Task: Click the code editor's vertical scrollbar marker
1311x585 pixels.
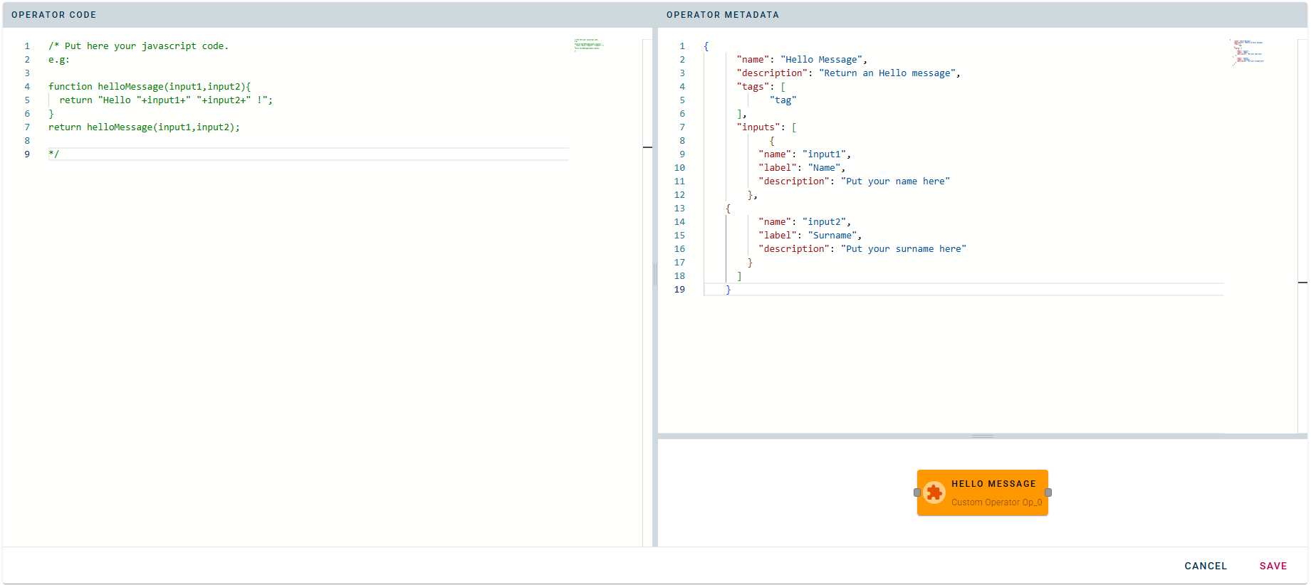Action: (647, 147)
